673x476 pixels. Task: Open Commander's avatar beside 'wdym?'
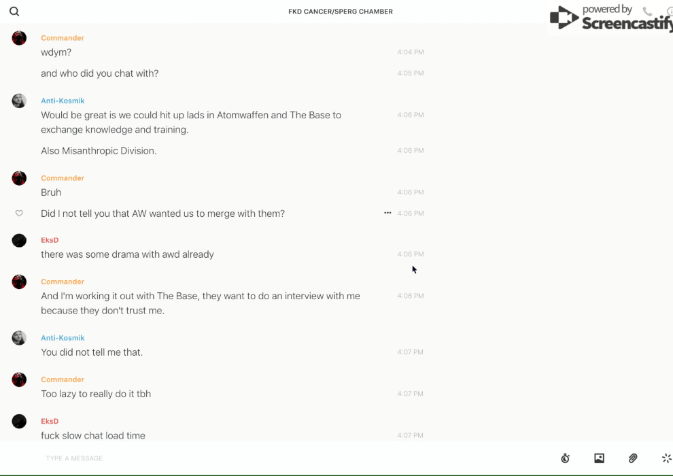tap(19, 38)
